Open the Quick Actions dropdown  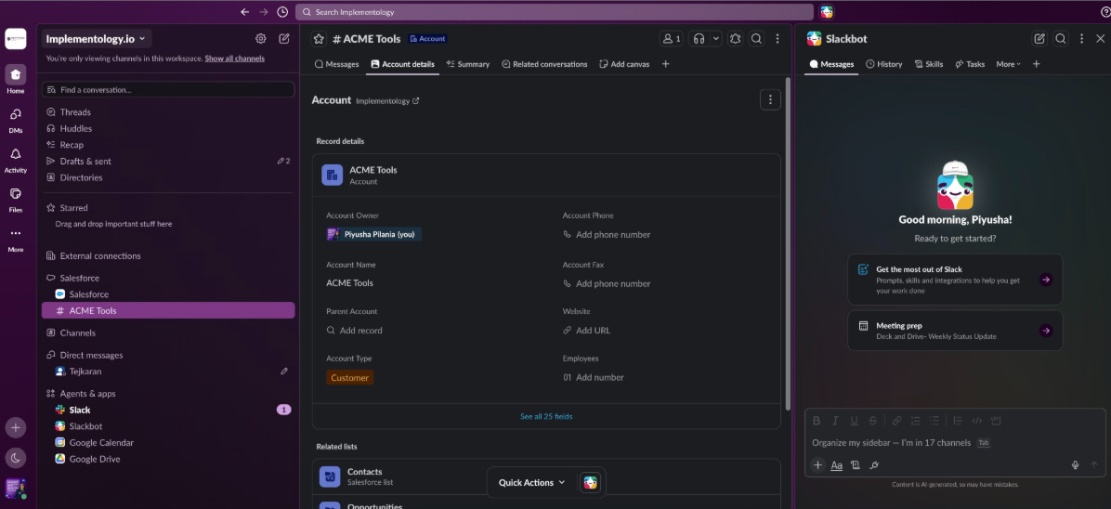[531, 482]
